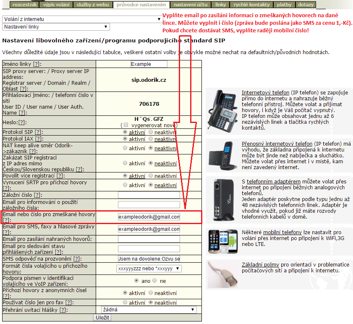Click the missed calls email field
Screen dimensions: 353x324
149,217
